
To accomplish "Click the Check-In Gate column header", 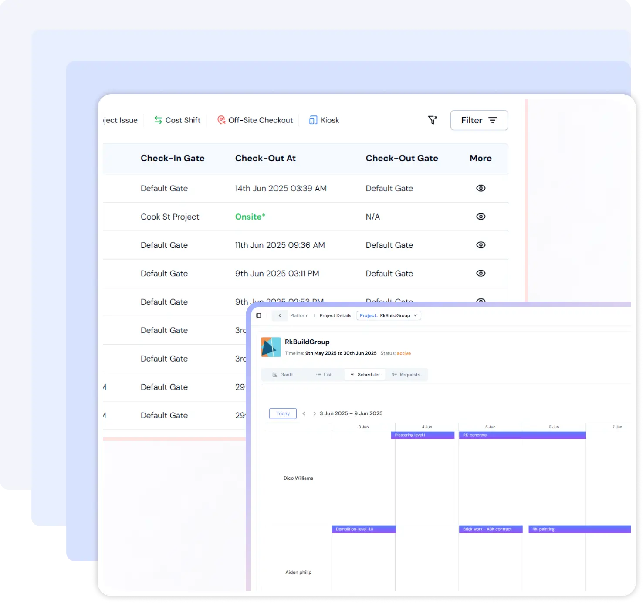I will click(173, 158).
